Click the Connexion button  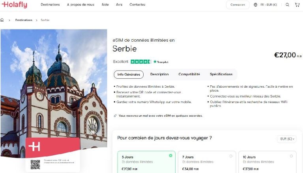pyautogui.click(x=238, y=5)
